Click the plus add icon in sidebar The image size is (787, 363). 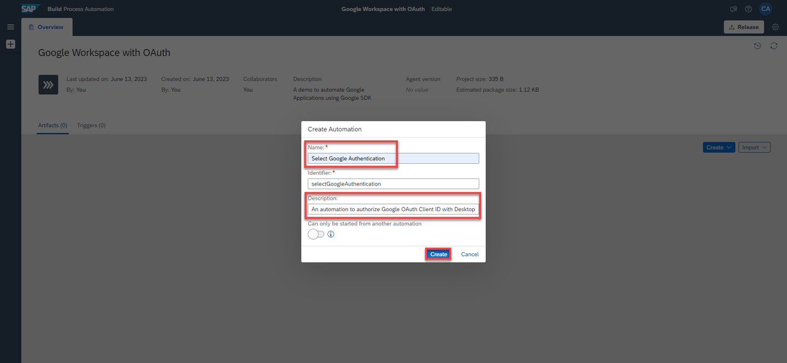point(10,44)
